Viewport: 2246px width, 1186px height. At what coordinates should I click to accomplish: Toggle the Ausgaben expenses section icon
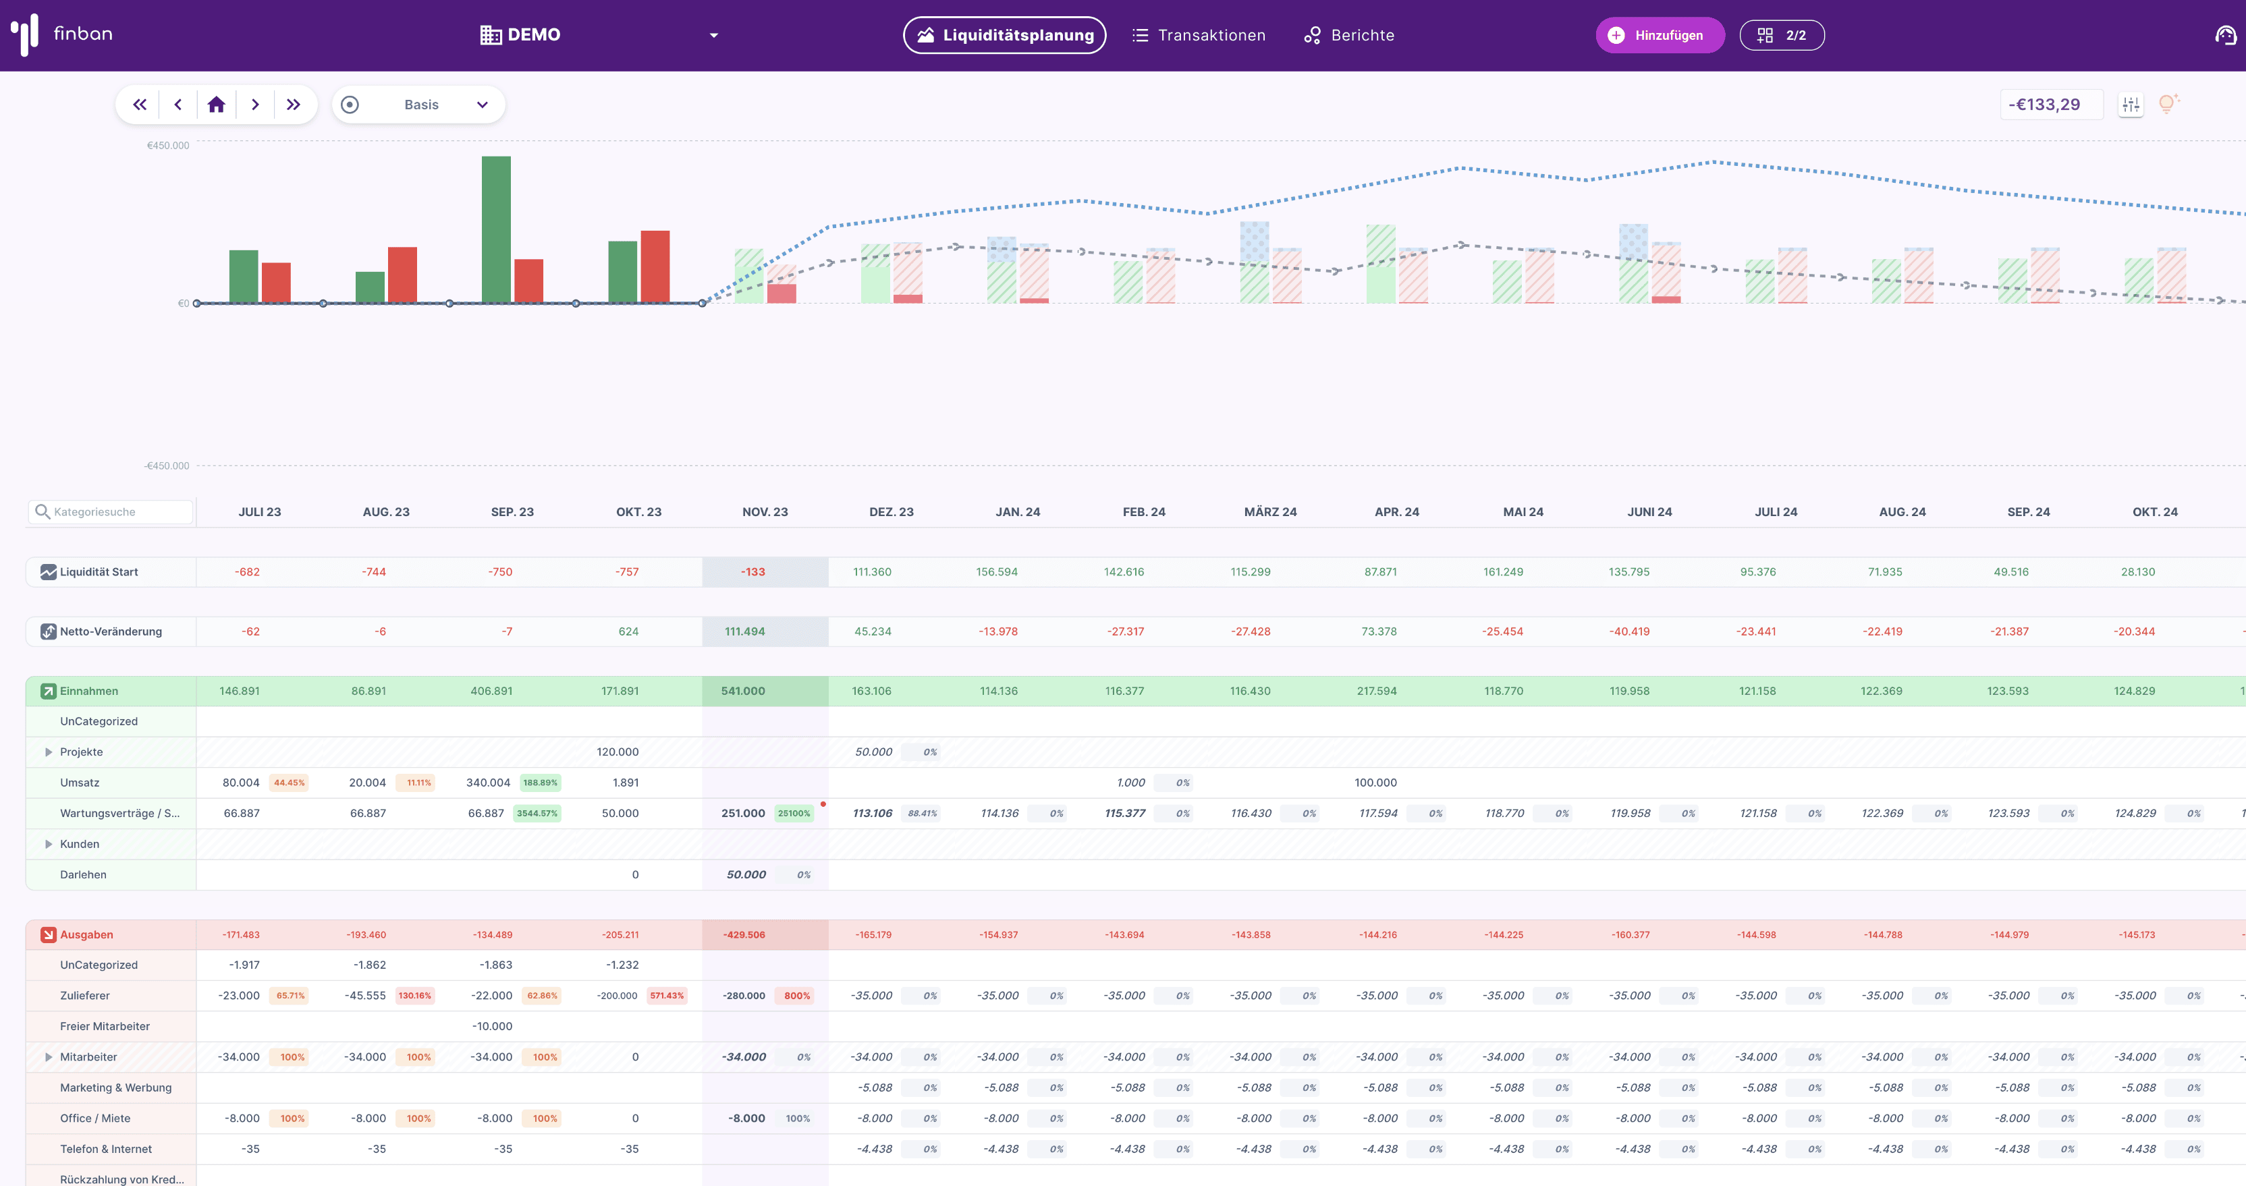click(x=49, y=934)
